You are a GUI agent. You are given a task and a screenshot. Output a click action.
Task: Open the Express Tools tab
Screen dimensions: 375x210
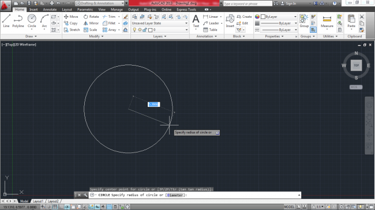tap(186, 10)
